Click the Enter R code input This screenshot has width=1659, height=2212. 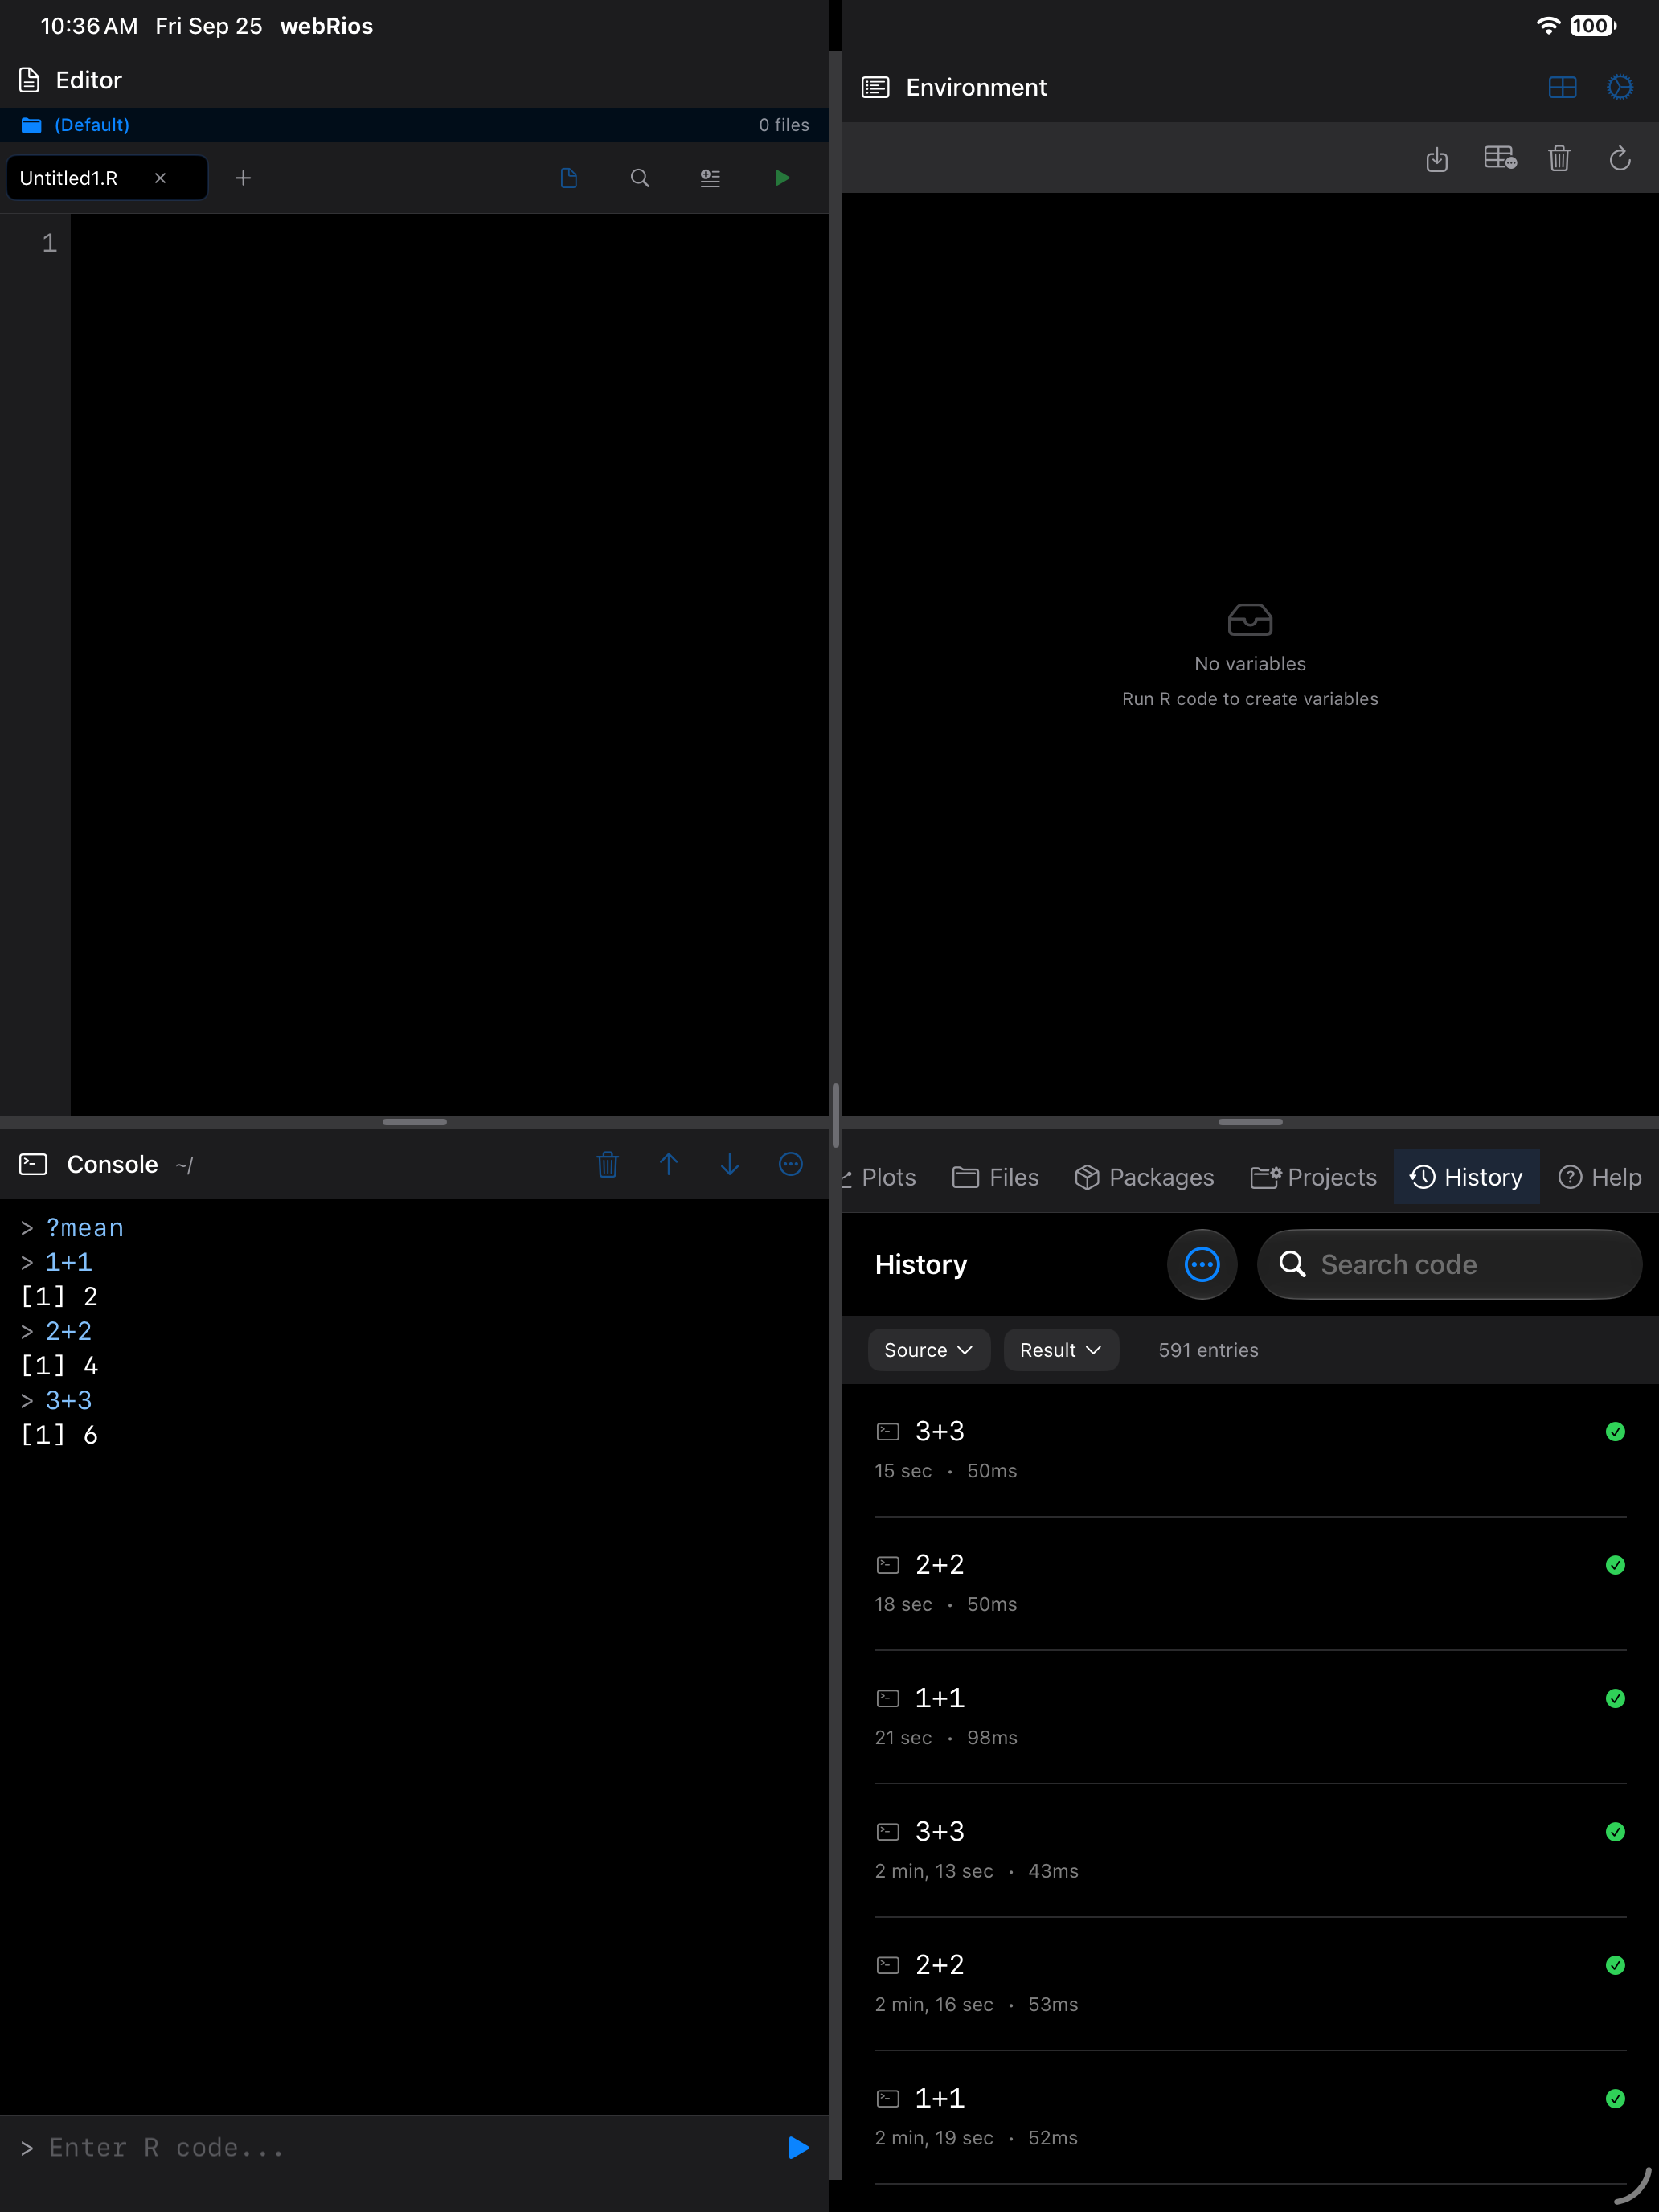[x=400, y=2147]
